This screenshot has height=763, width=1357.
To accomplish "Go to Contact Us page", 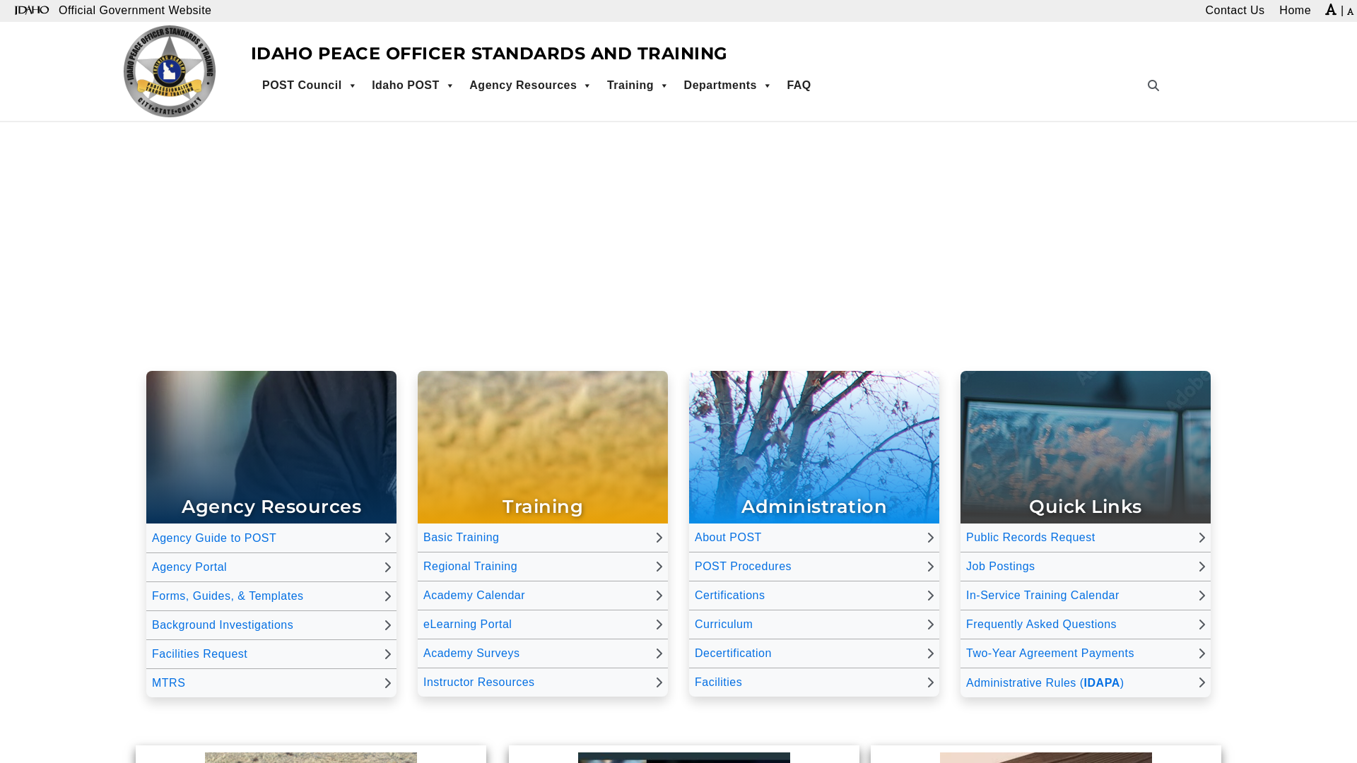I will tap(1235, 10).
